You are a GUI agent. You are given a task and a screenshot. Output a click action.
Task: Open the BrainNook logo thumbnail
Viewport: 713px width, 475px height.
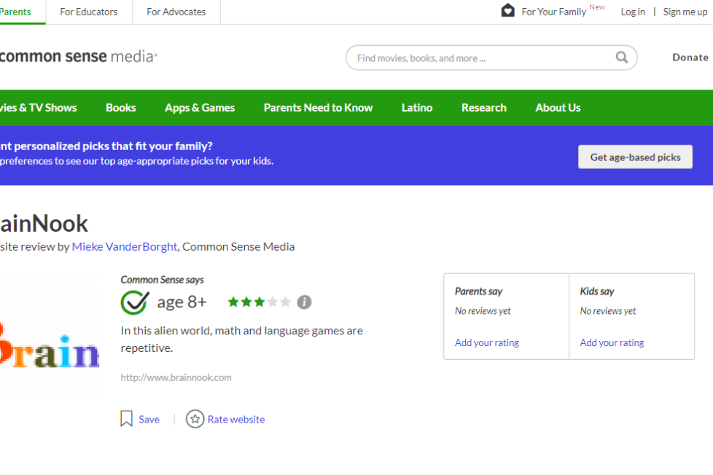point(49,335)
